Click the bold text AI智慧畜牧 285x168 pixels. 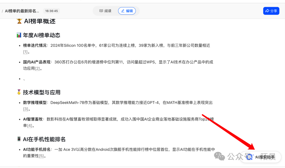click(x=33, y=119)
